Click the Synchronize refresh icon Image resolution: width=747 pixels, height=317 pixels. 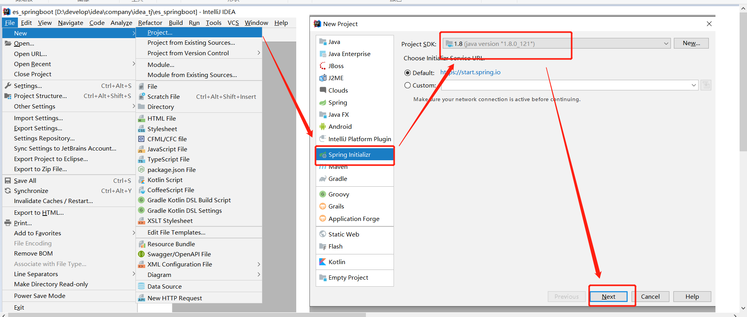(8, 191)
